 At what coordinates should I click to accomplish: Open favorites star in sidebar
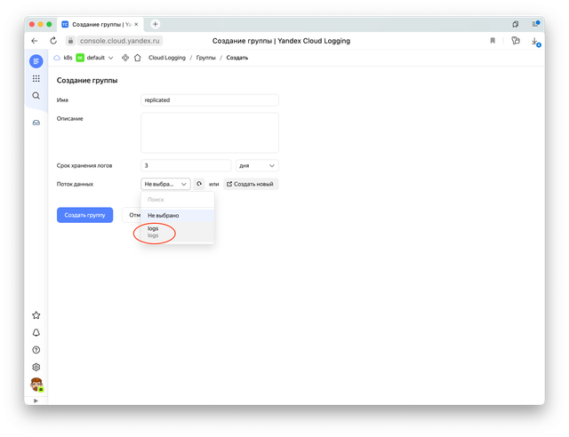36,314
